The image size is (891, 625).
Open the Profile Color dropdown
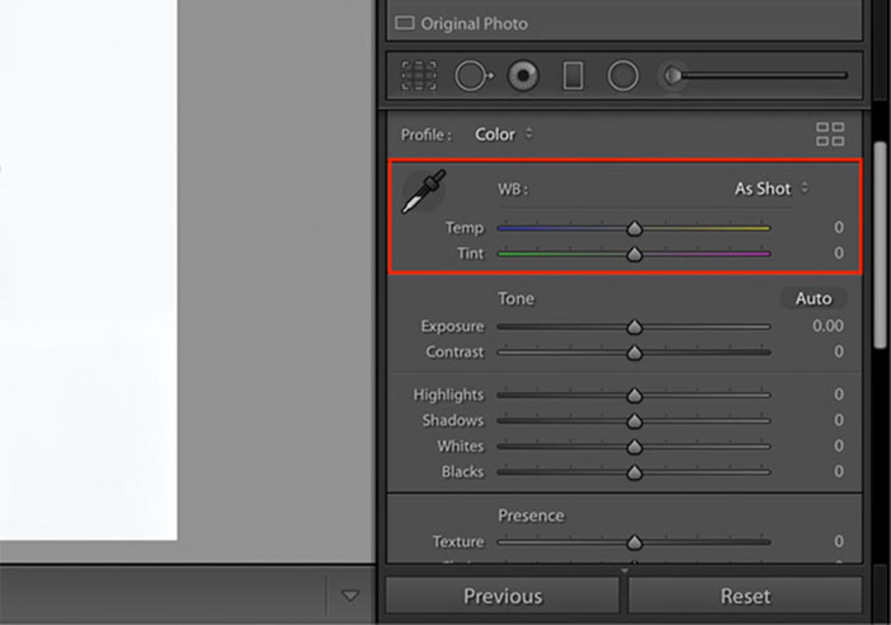503,135
